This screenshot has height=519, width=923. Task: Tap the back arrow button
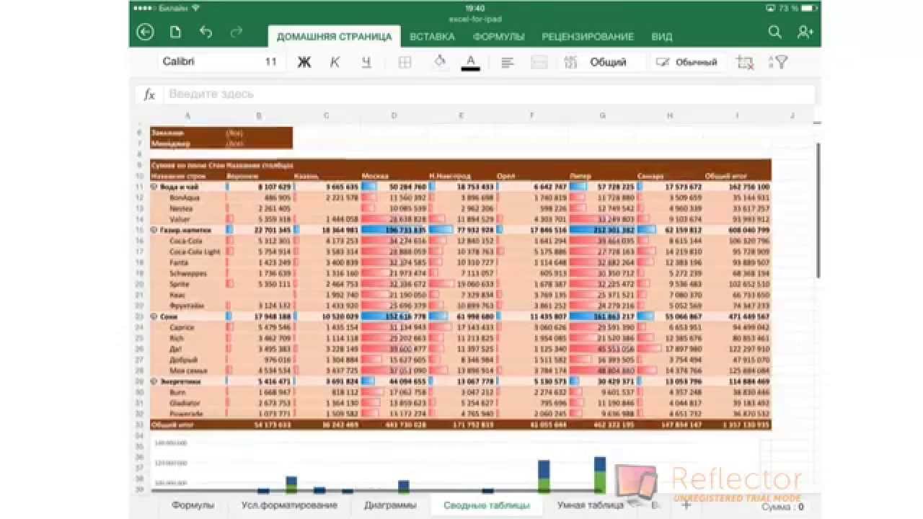[x=145, y=32]
